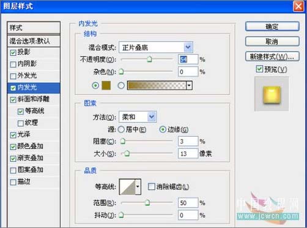The image size is (307, 228).
Task: Select the 居中 center source radio
Action: (x=121, y=129)
